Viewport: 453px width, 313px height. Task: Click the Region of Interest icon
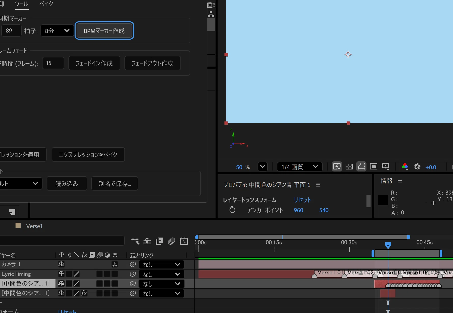coord(374,167)
